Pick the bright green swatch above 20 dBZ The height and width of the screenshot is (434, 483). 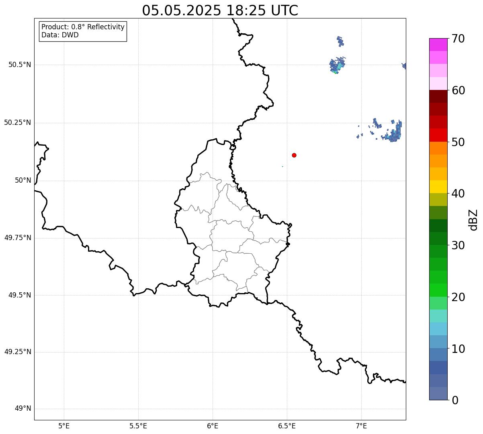[438, 290]
